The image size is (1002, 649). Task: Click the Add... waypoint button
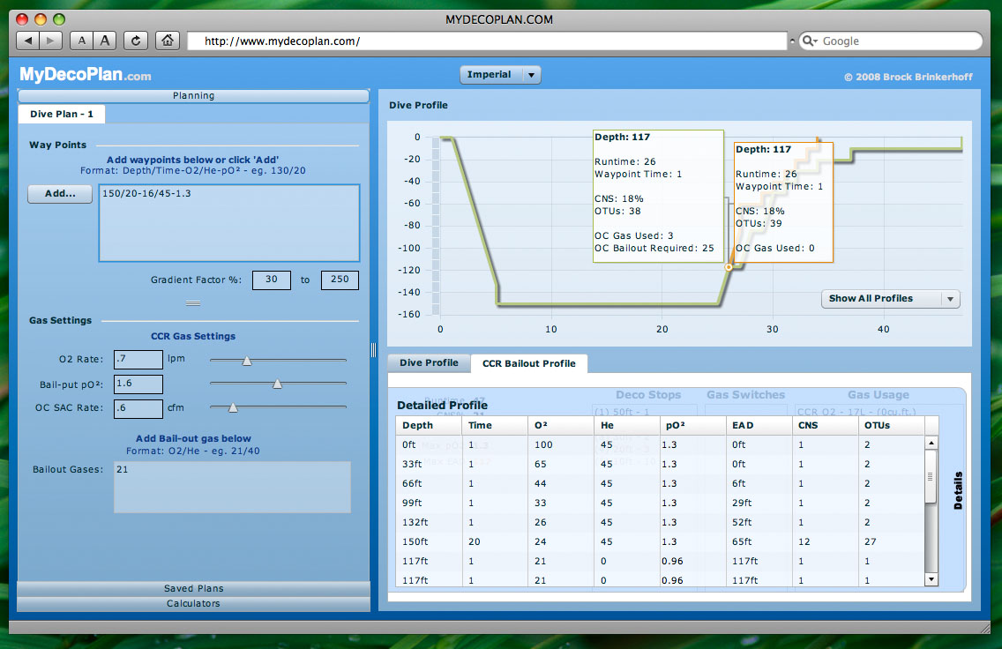(60, 193)
